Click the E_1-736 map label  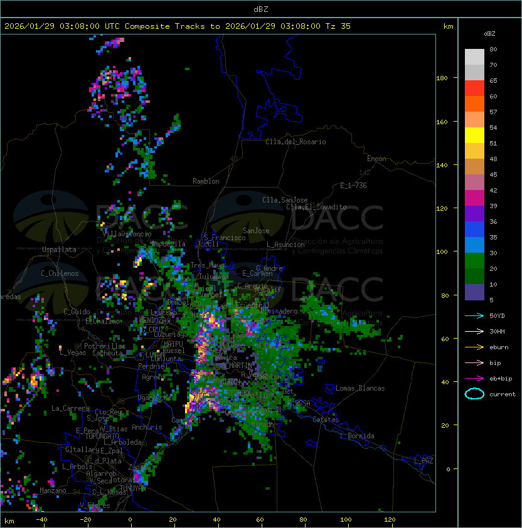[x=353, y=186]
